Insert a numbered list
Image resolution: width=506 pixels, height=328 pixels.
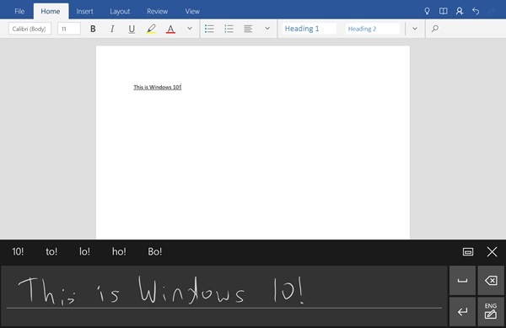click(x=229, y=29)
